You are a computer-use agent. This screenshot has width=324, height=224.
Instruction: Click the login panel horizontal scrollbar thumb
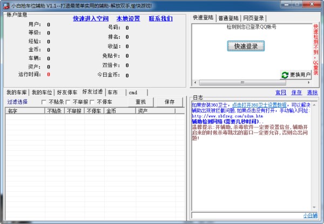(242, 82)
